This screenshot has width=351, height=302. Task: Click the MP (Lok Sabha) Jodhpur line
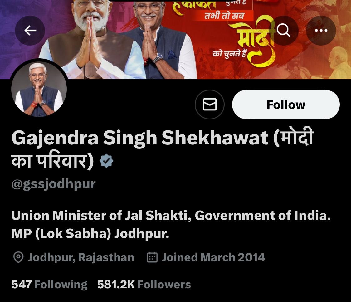[90, 234]
